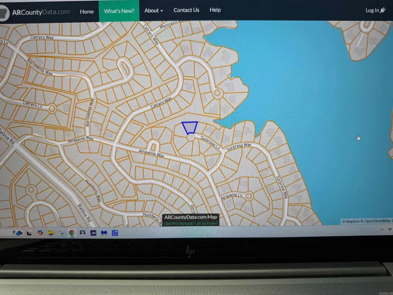
Task: Open Google Chrome from the taskbar
Action: [72, 233]
